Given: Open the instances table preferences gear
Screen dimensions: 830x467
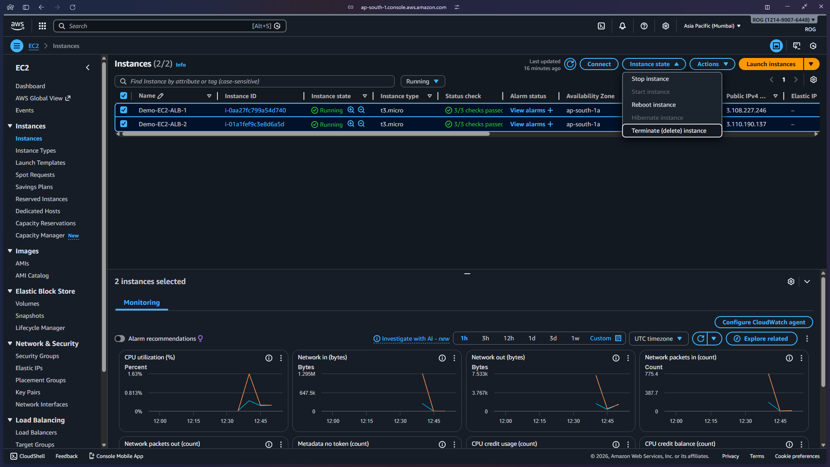Looking at the screenshot, I should click(813, 80).
